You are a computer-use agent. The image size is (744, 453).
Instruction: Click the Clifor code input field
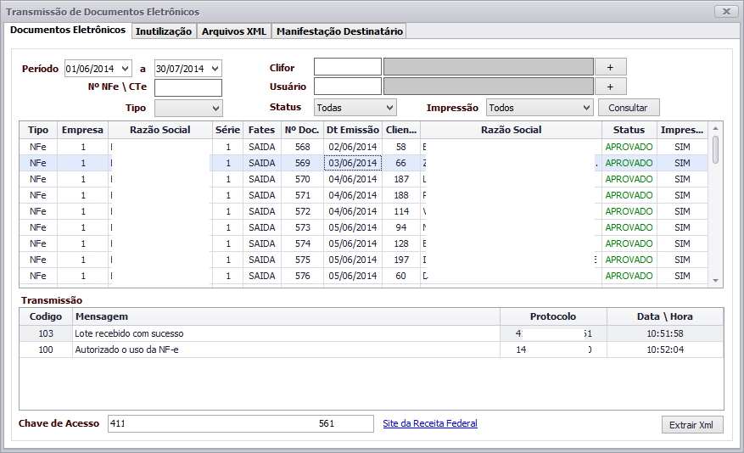click(348, 67)
